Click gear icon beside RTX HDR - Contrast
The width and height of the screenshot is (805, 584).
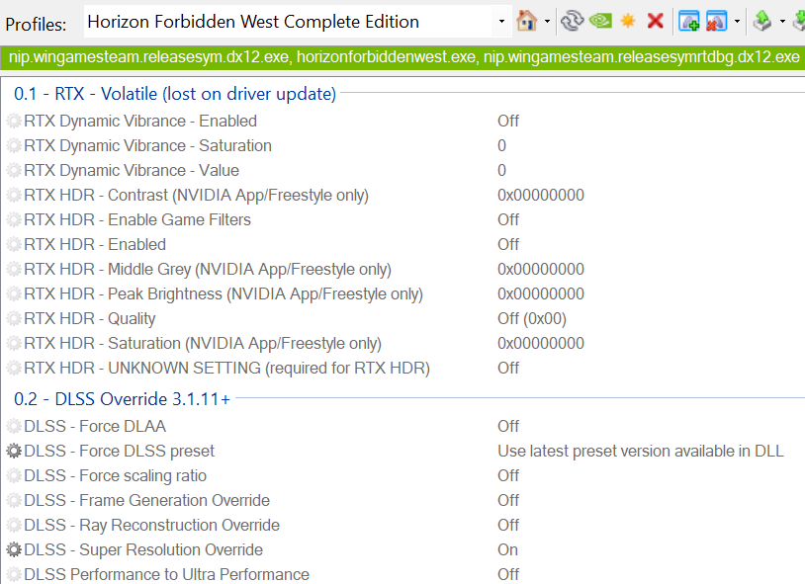pyautogui.click(x=14, y=195)
